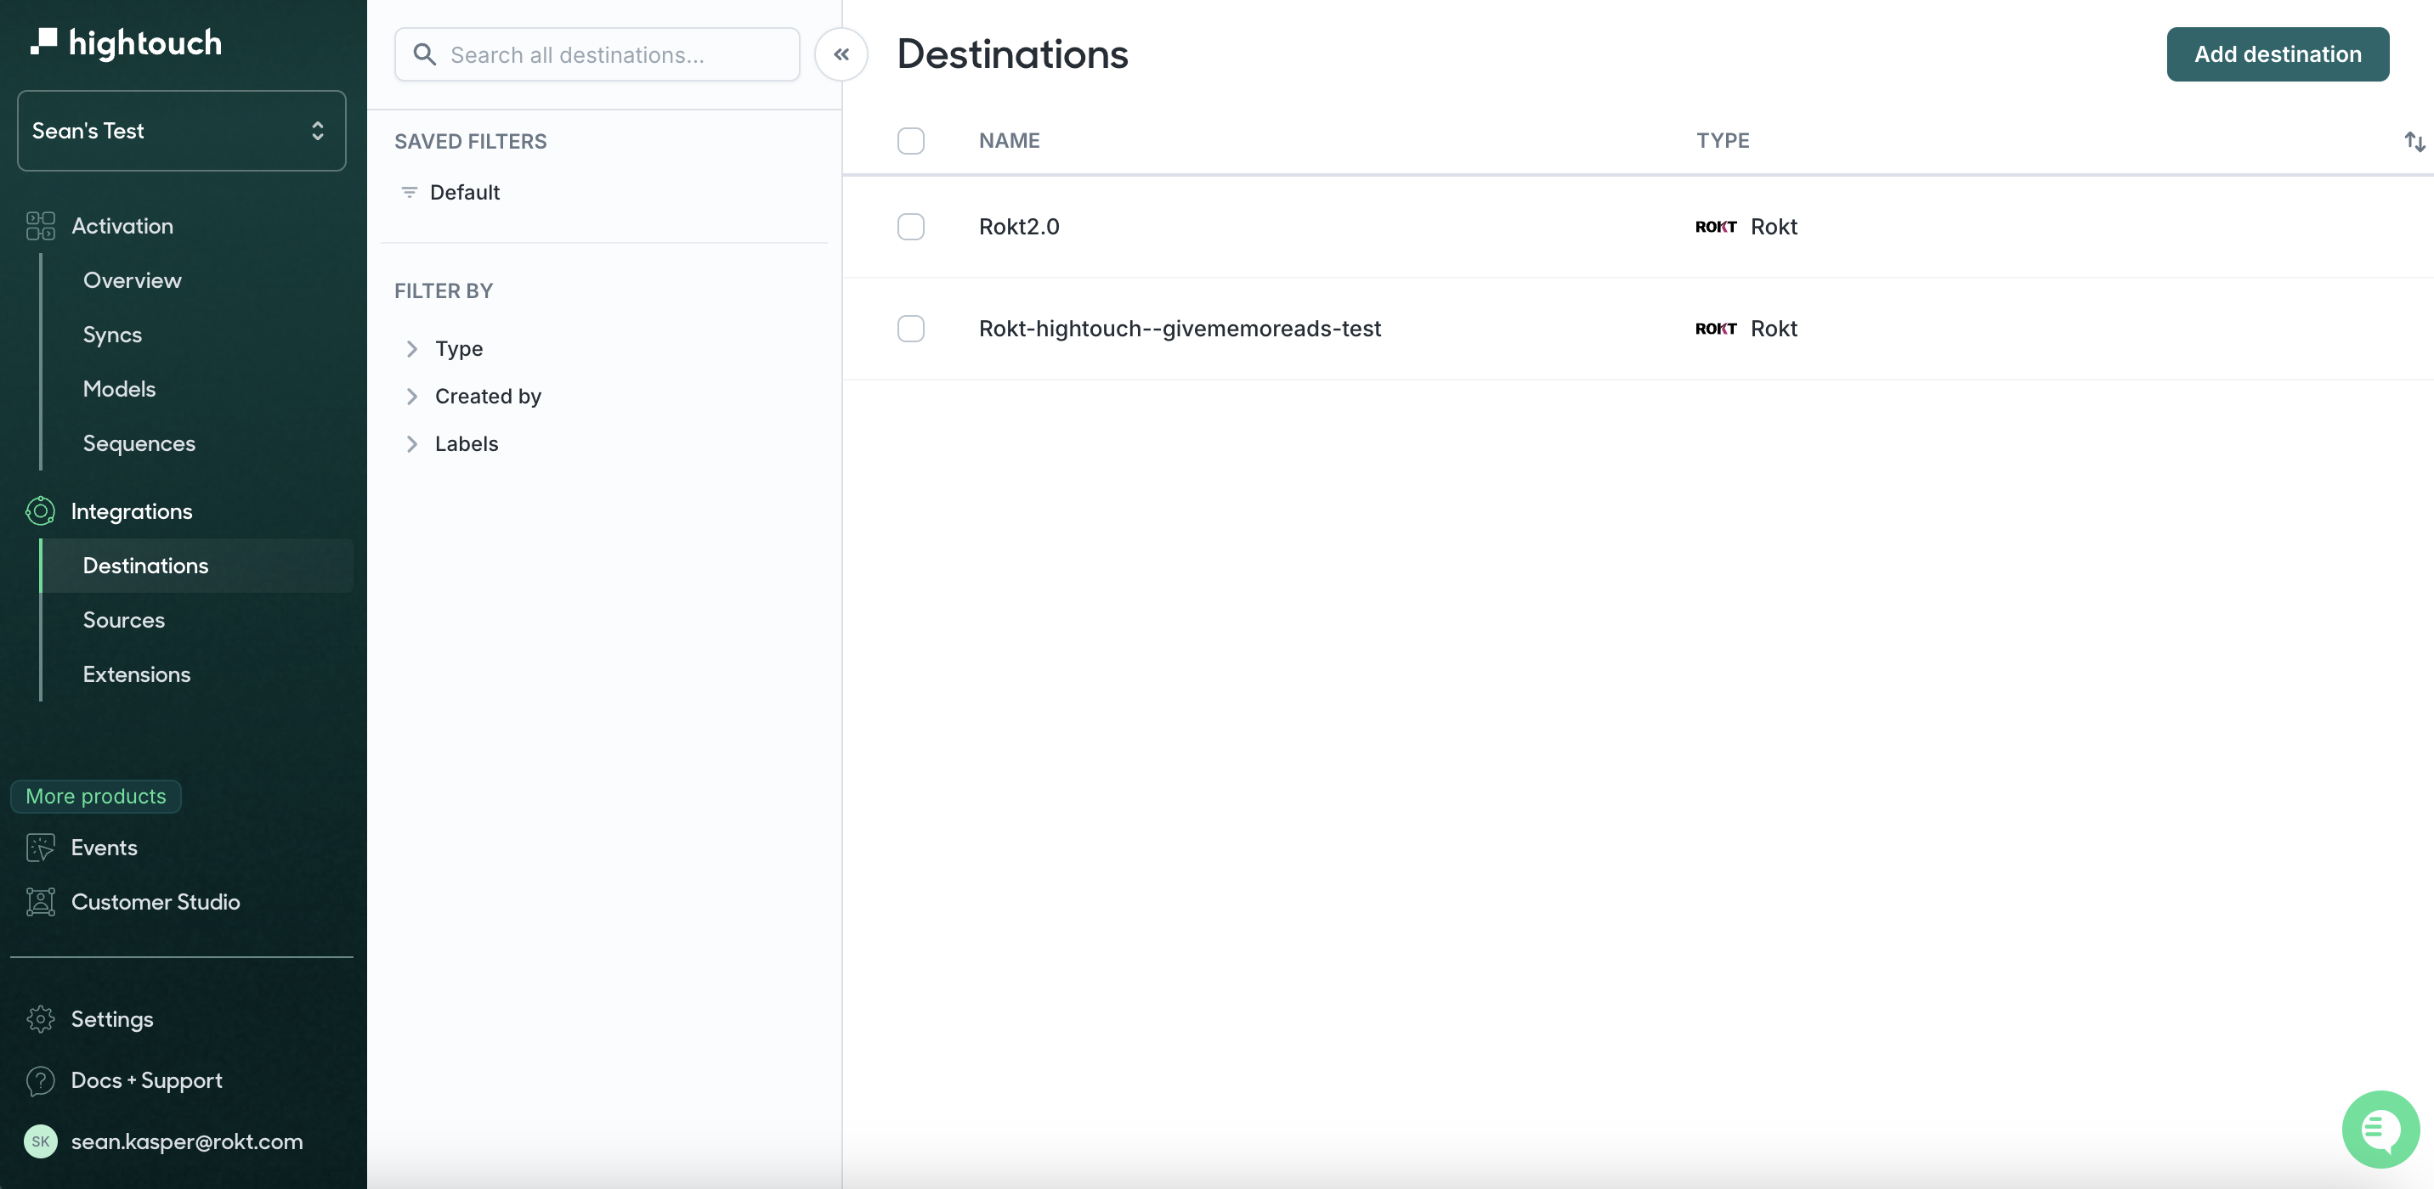Click the Integrations section label
2434x1189 pixels.
pos(133,512)
